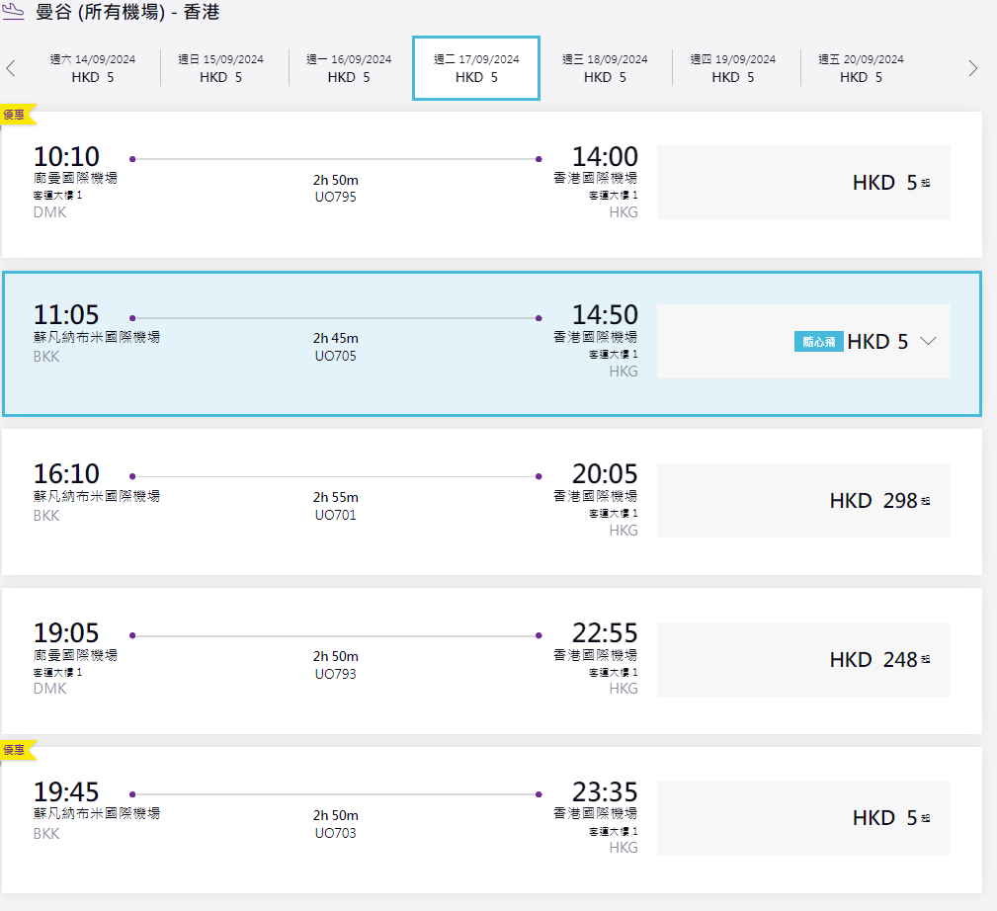Select the 16:10 flight UO701 card

point(334,501)
